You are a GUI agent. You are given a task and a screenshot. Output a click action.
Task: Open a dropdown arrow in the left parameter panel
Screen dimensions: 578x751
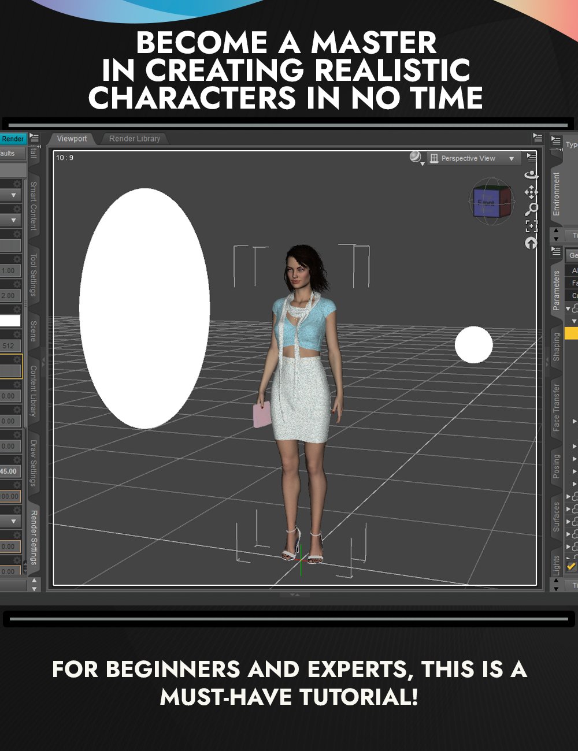click(x=13, y=194)
